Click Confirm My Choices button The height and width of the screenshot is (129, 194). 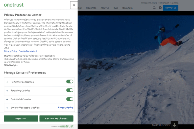pyautogui.click(x=56, y=118)
